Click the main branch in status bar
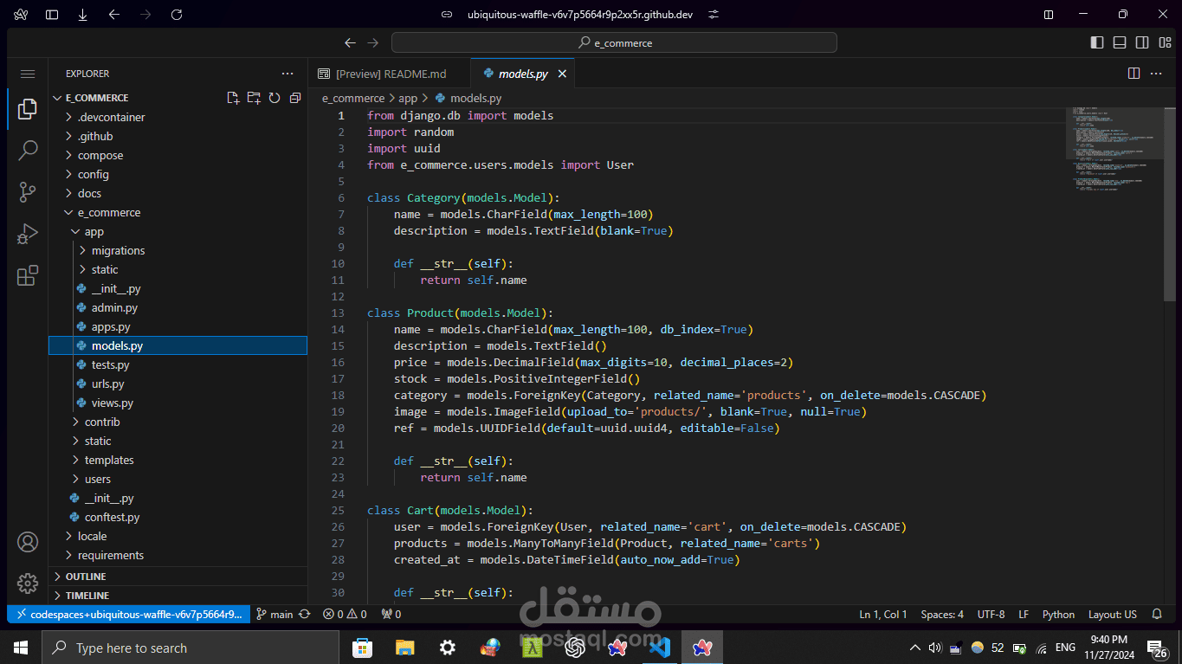Viewport: 1182px width, 664px height. (275, 614)
